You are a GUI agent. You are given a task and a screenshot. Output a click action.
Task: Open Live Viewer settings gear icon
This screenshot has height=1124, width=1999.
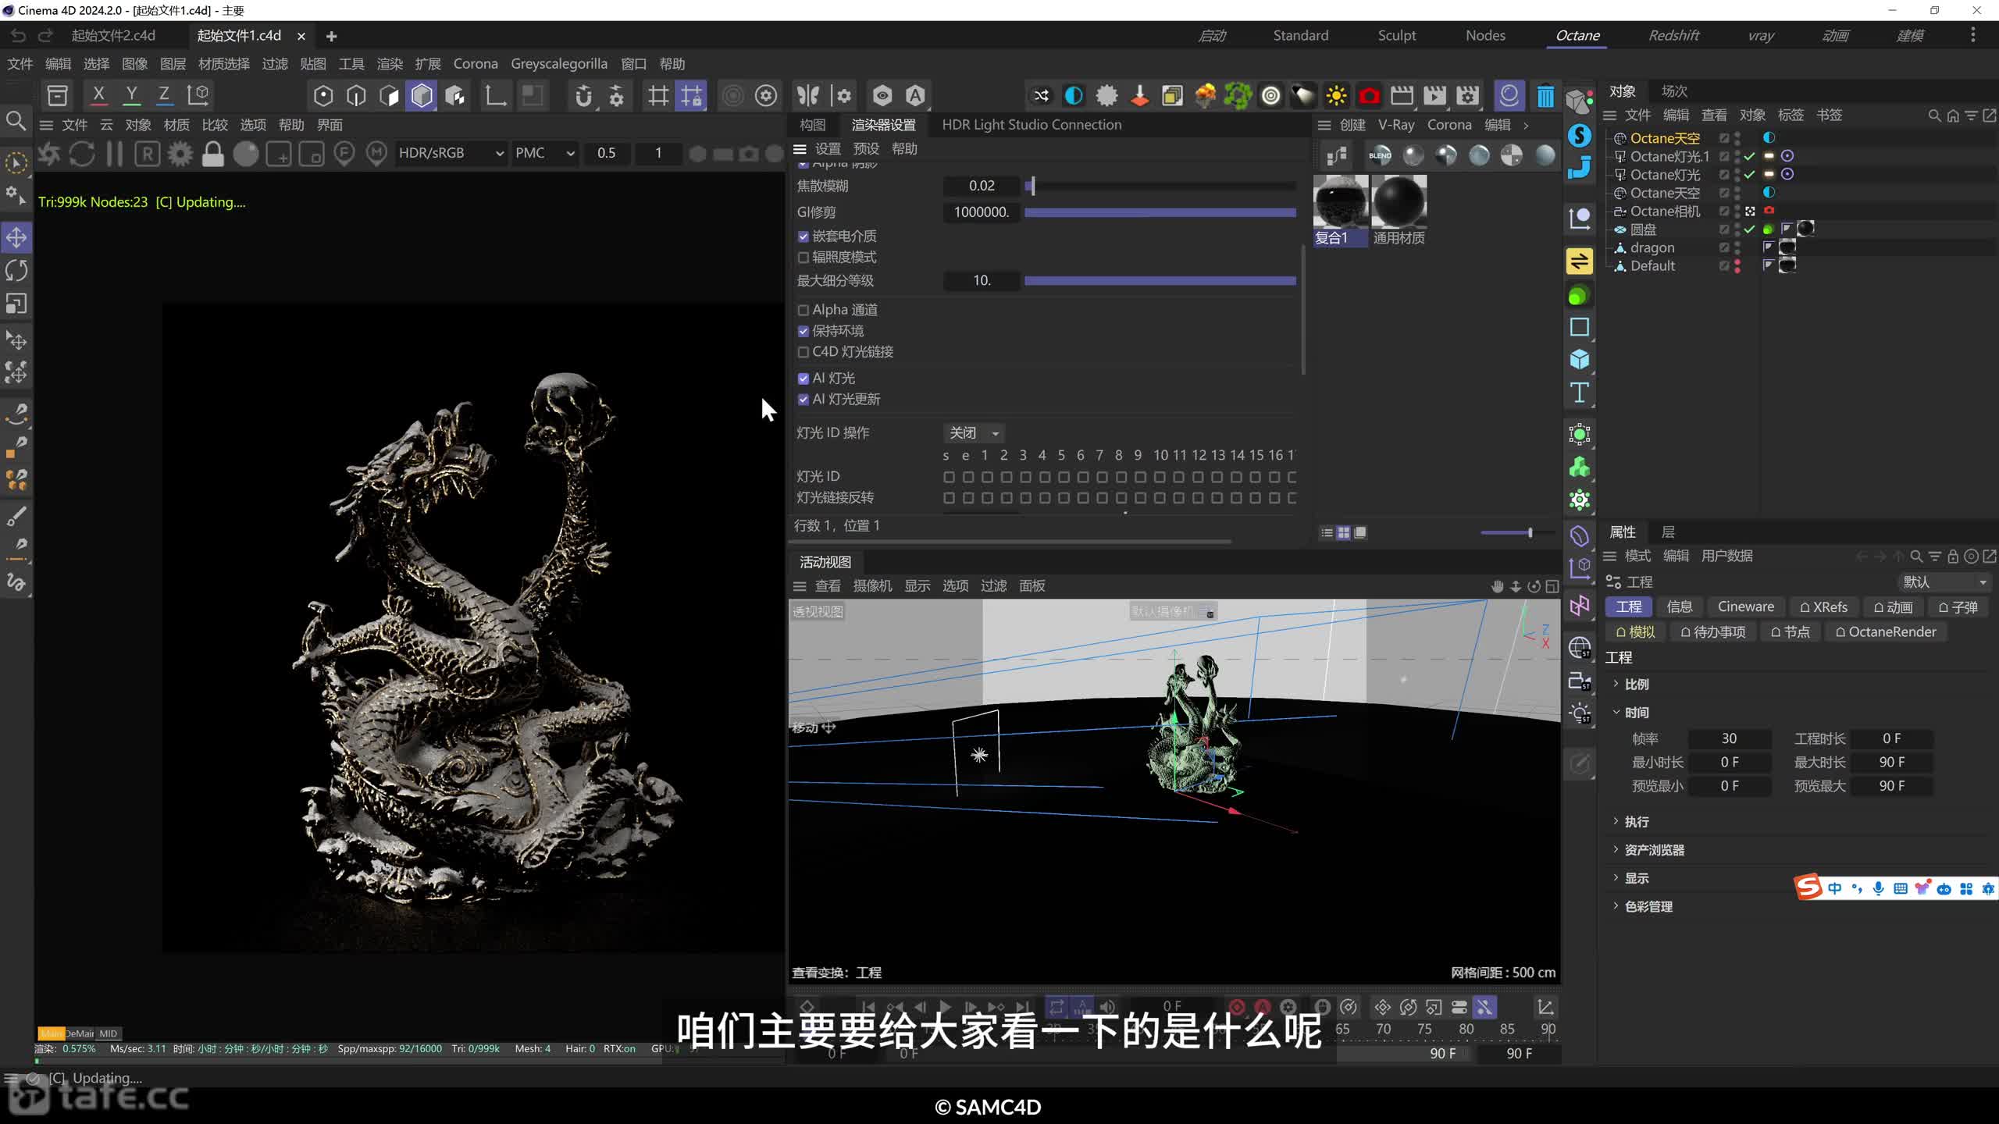pyautogui.click(x=180, y=154)
